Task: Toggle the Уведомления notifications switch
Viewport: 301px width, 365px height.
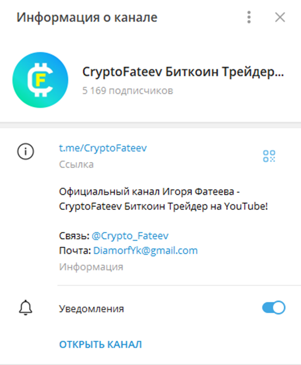Action: pos(274,308)
